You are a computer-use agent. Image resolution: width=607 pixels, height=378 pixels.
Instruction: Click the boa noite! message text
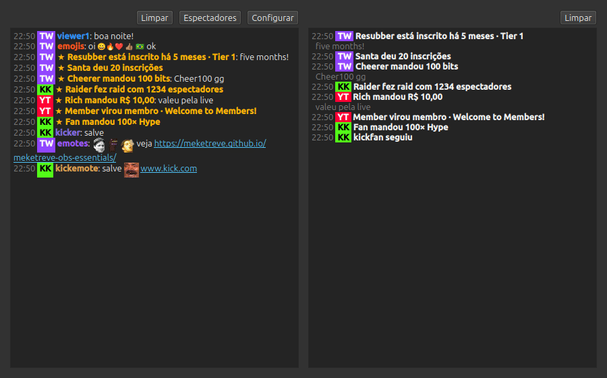[114, 36]
